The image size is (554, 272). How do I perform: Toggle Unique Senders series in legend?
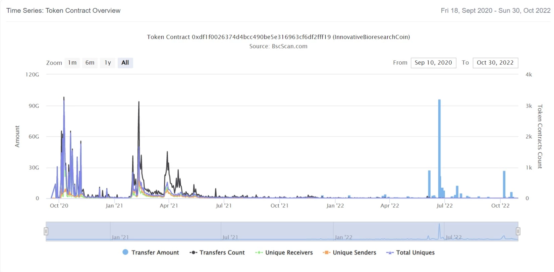click(x=349, y=253)
